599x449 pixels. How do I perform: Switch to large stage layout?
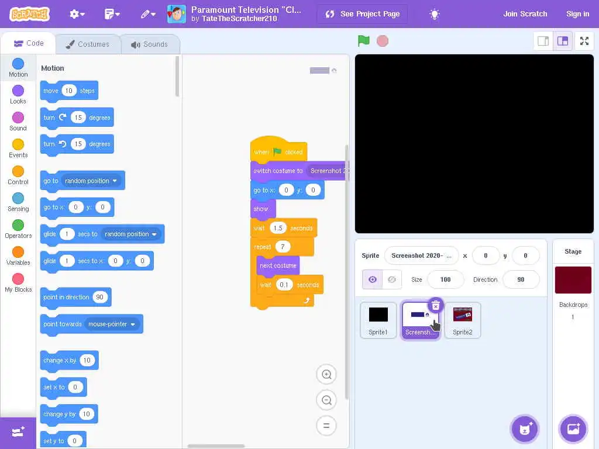pyautogui.click(x=563, y=41)
